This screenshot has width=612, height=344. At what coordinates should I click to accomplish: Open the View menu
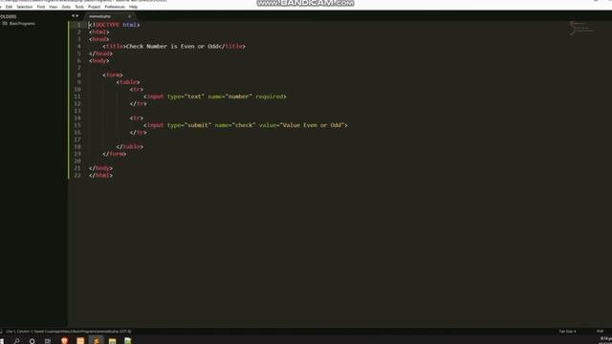coord(54,7)
